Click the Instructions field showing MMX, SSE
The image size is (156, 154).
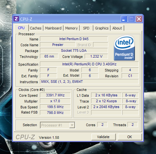[89, 82]
